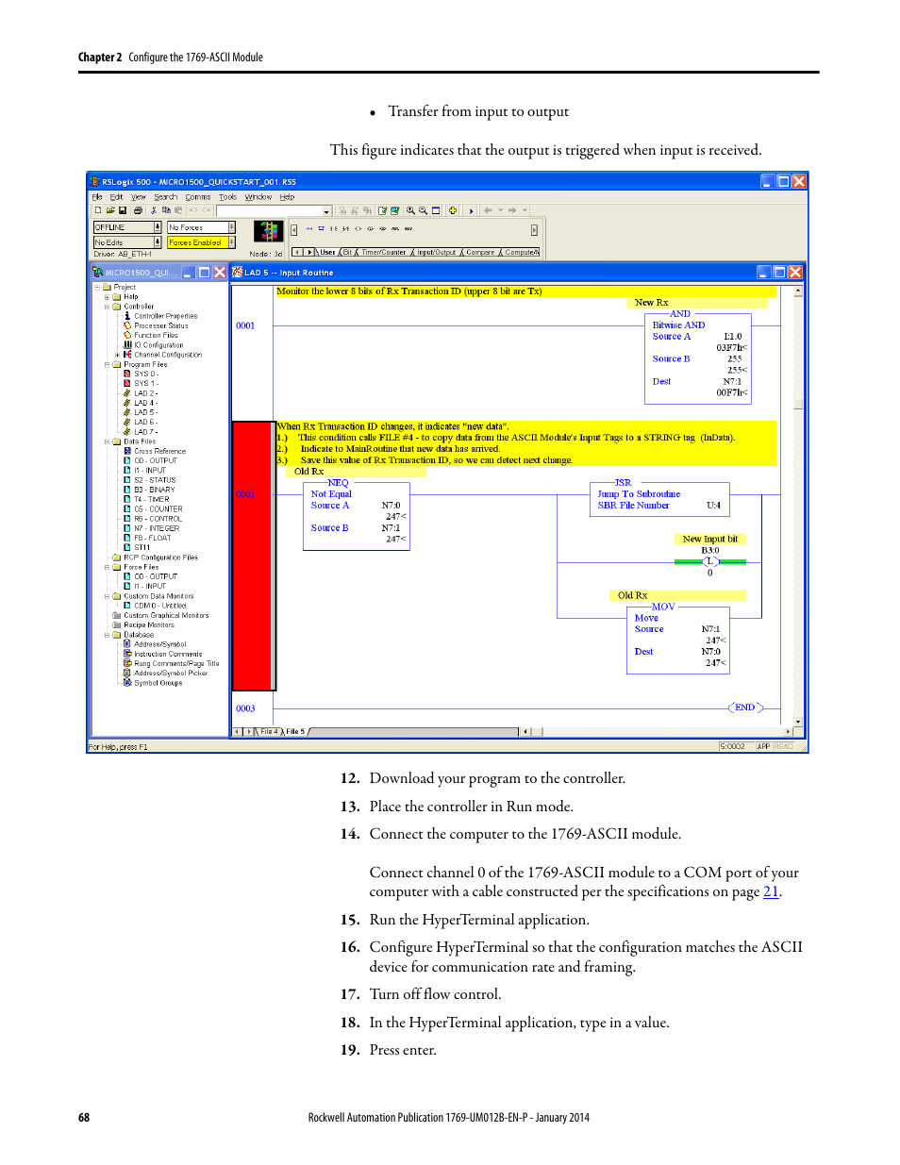Open the Tools menu
The width and height of the screenshot is (900, 1165).
(x=228, y=197)
